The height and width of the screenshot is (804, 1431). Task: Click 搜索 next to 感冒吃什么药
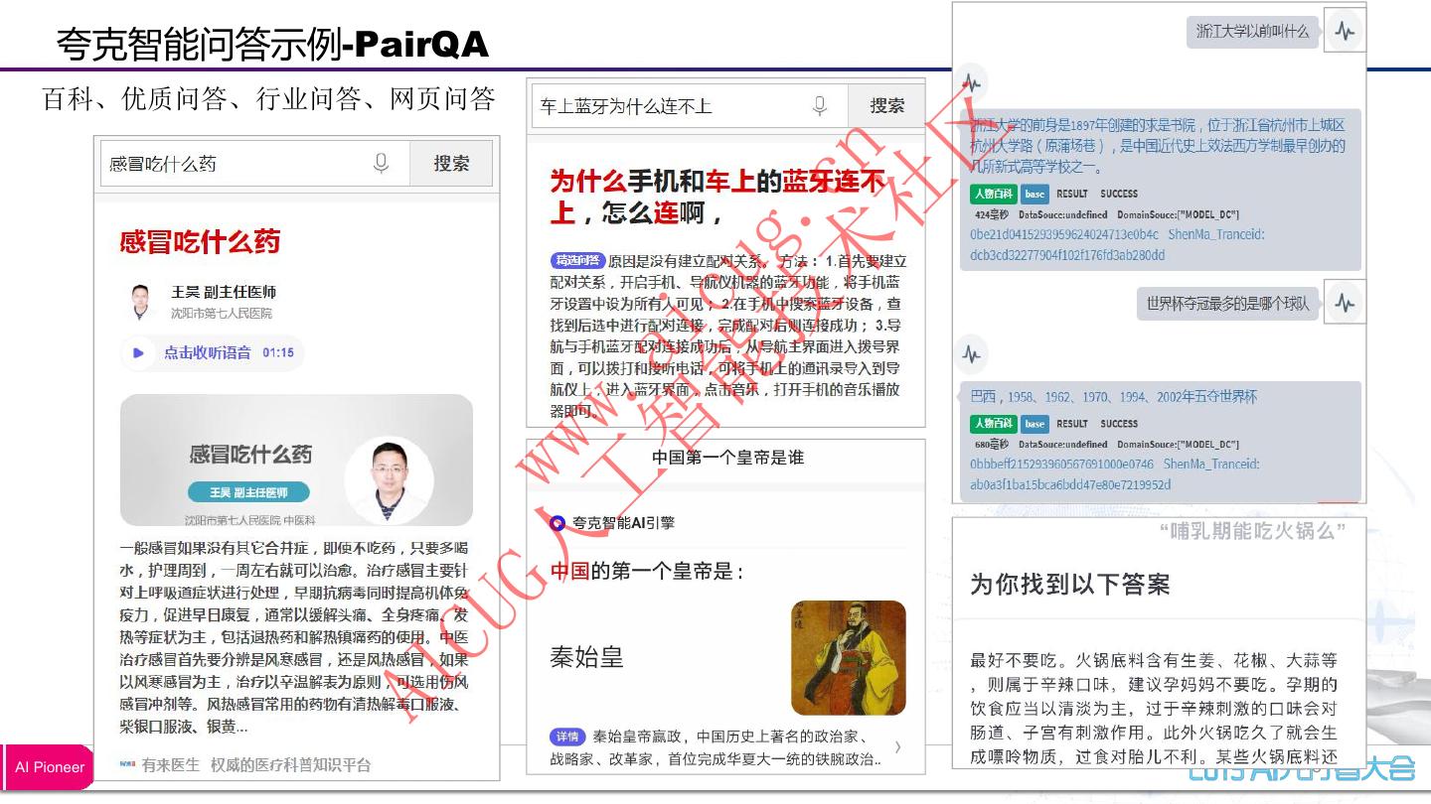[451, 164]
